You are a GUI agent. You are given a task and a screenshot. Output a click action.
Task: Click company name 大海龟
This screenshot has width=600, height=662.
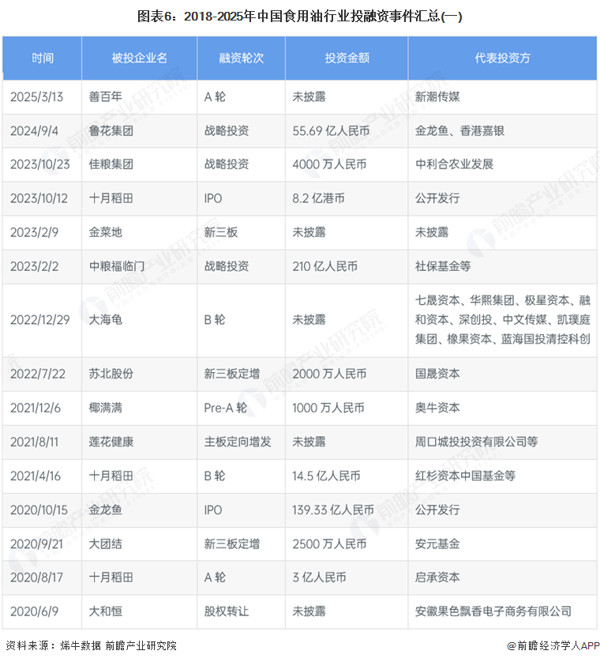coord(106,320)
